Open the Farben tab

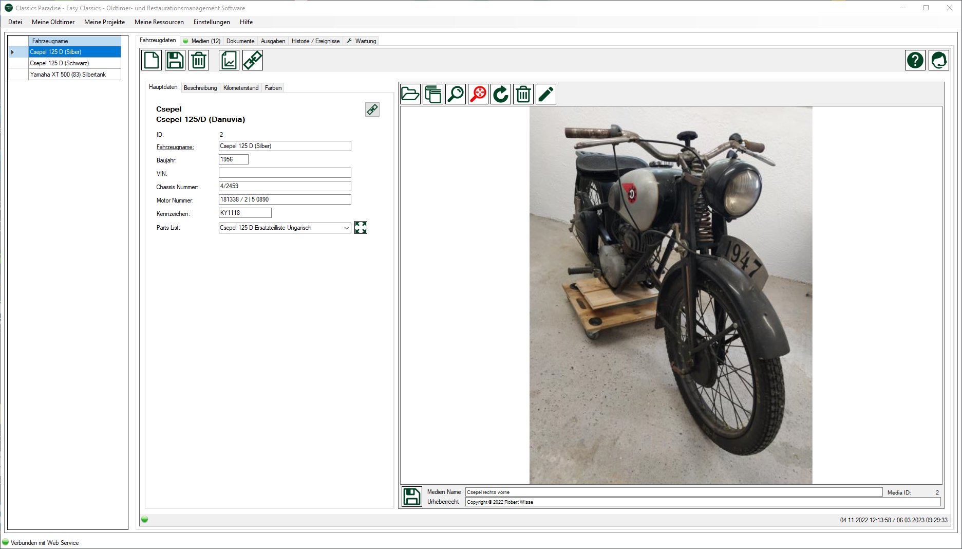(x=273, y=88)
